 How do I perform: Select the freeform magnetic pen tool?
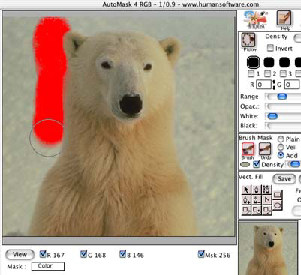coord(266,190)
